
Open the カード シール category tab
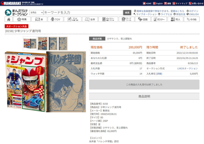(x=127, y=19)
